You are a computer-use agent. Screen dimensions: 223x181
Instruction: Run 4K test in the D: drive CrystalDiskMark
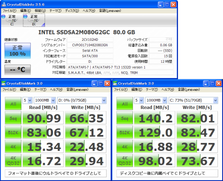(x=13, y=146)
